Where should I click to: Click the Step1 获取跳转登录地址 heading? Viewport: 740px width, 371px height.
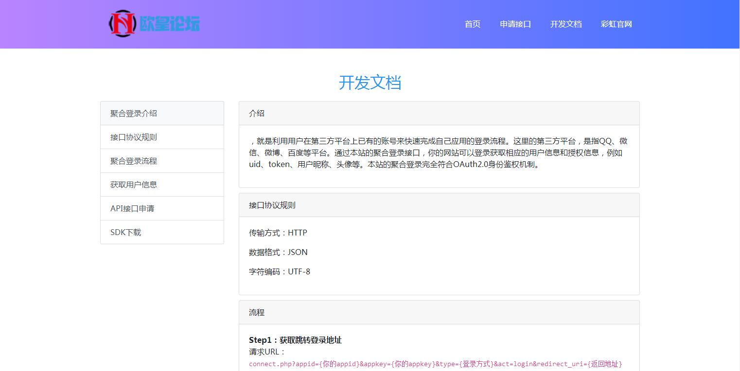click(295, 340)
